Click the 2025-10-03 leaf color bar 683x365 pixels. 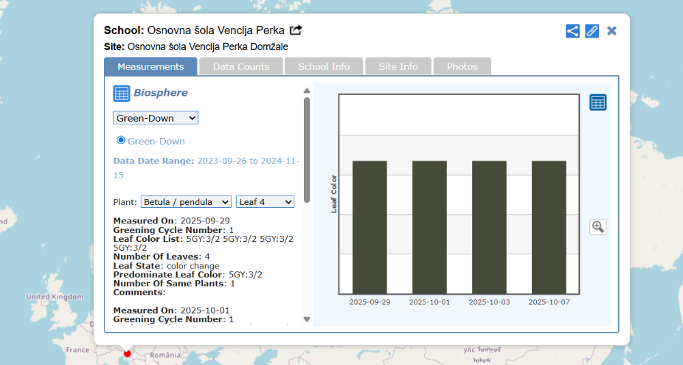pos(489,227)
